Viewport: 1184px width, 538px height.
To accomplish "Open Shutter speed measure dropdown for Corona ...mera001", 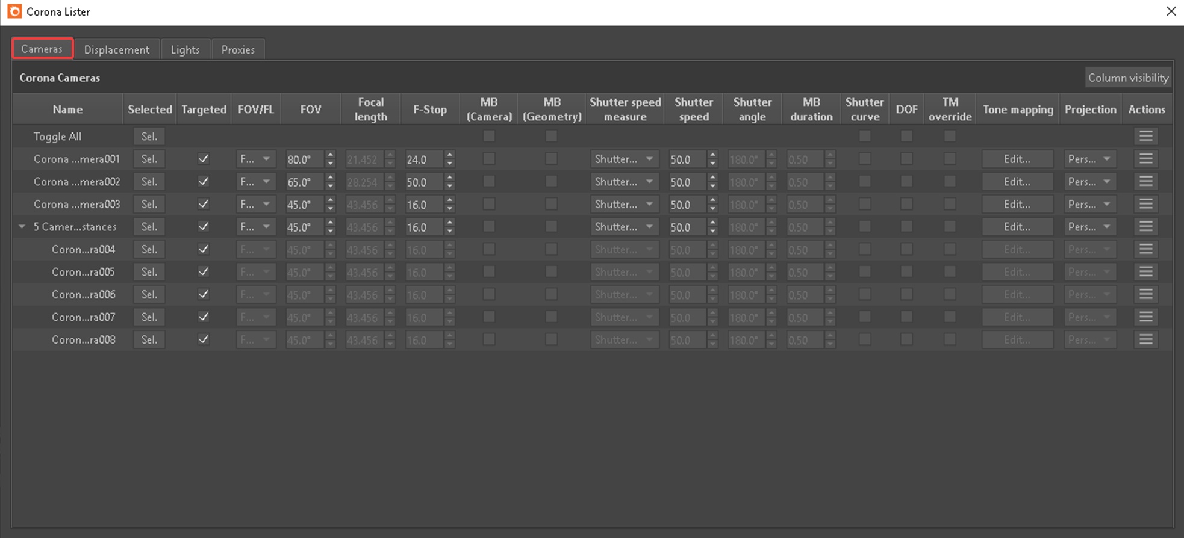I will 625,159.
